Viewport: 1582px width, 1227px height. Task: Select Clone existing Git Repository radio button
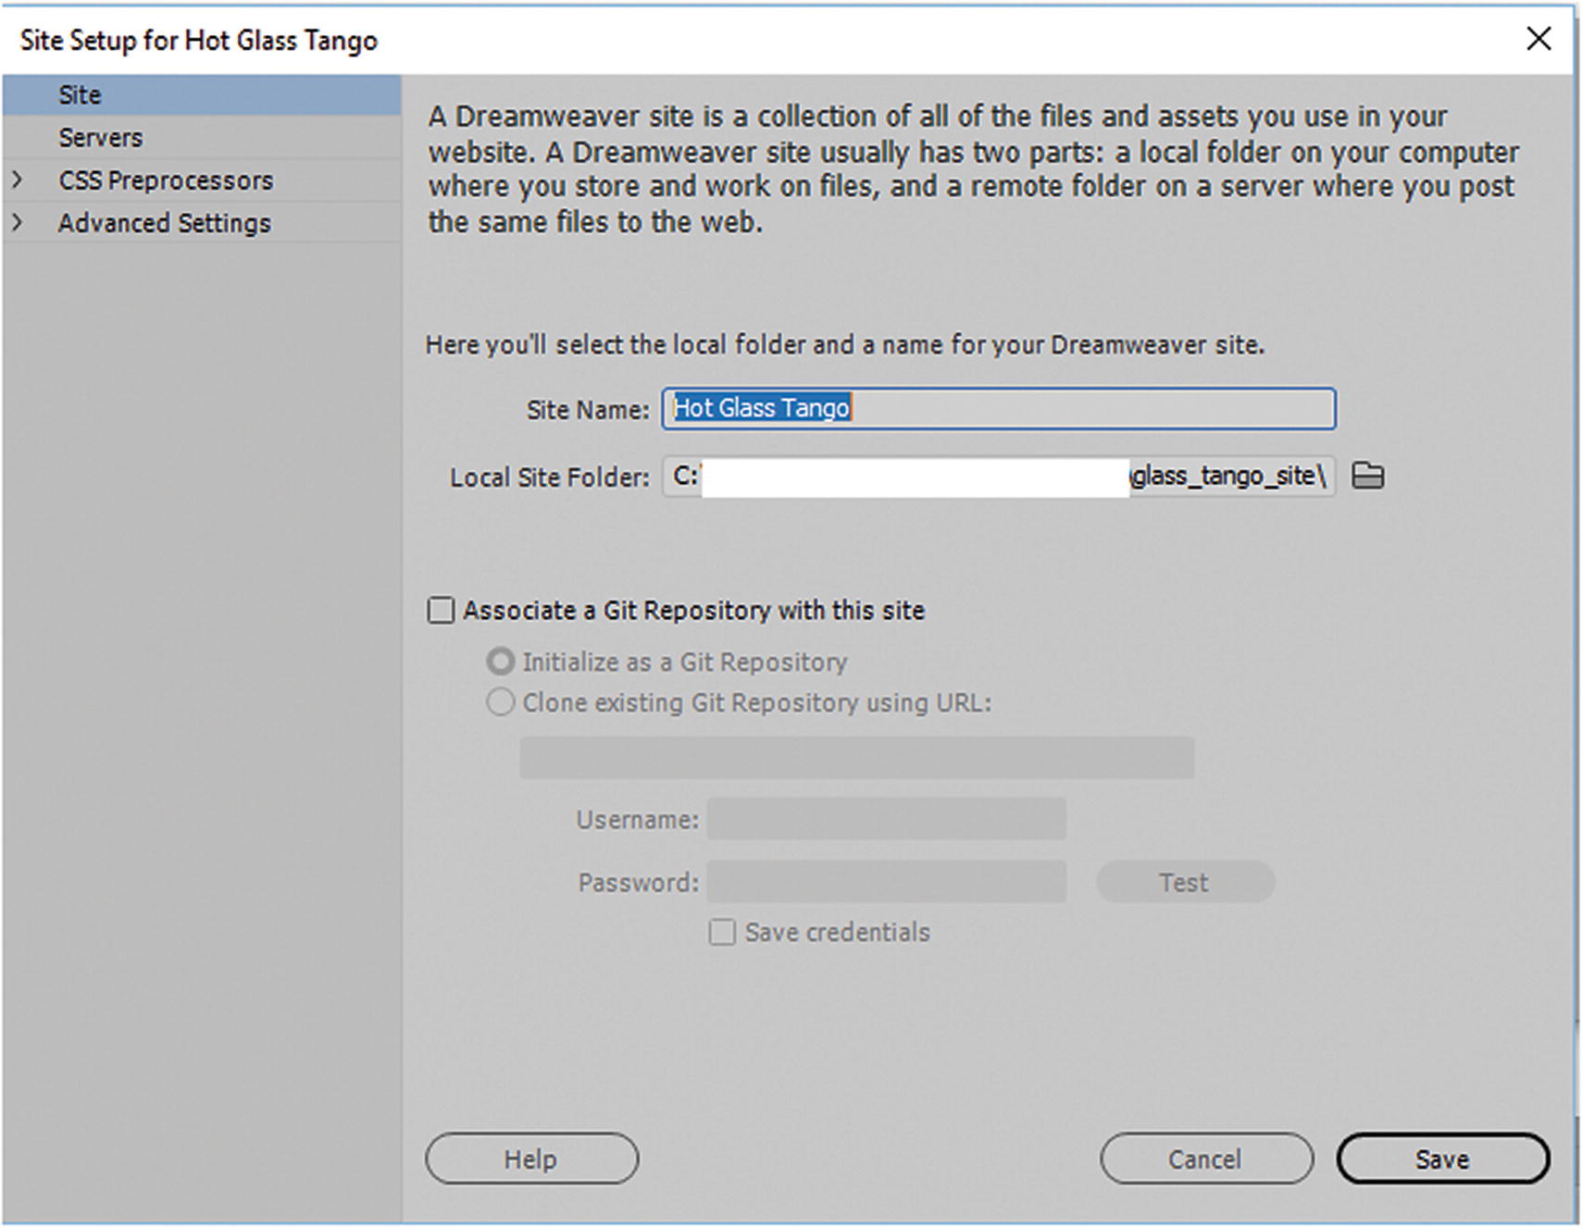tap(500, 702)
